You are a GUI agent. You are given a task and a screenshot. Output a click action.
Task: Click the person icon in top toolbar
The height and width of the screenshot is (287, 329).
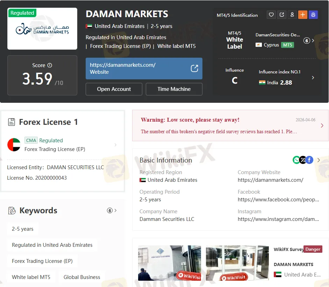point(292,15)
